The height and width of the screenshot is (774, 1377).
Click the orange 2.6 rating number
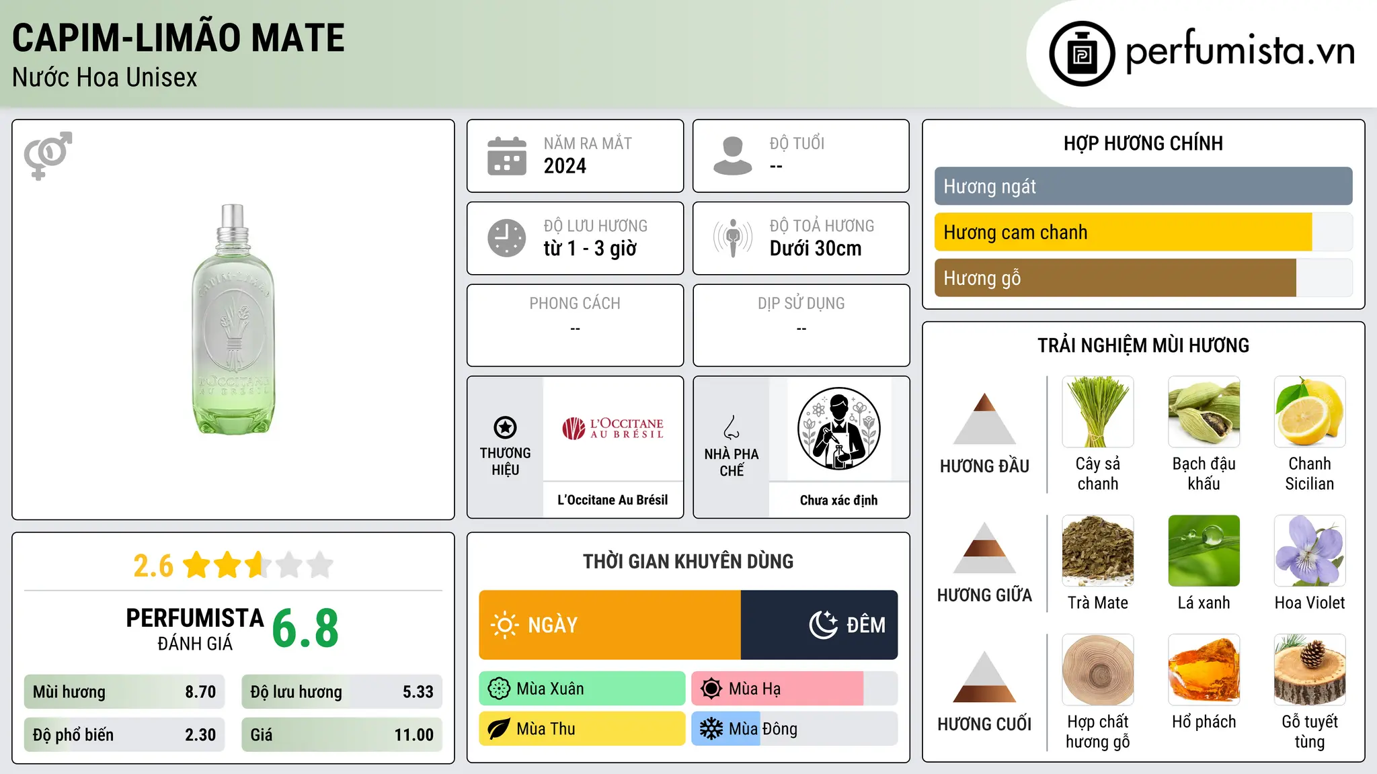(153, 566)
